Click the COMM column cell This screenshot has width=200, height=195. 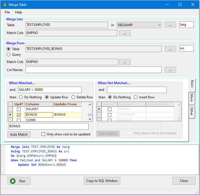click(39, 120)
